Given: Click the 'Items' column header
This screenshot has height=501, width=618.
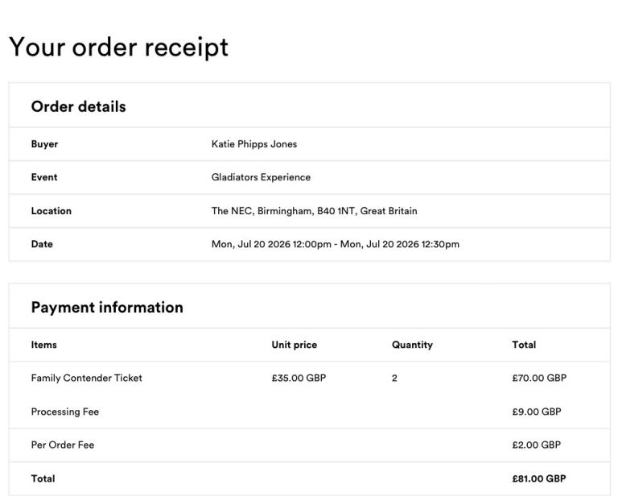Looking at the screenshot, I should coord(43,345).
